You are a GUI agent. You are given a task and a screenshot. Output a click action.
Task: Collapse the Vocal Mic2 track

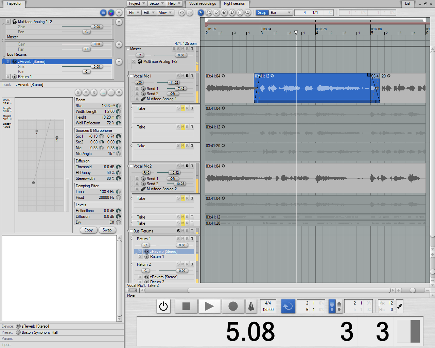[x=132, y=166]
